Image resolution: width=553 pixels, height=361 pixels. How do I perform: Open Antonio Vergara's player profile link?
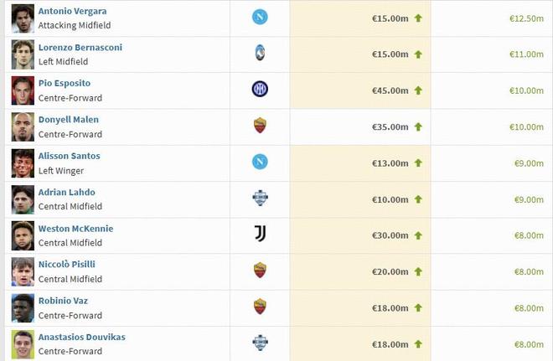[72, 11]
